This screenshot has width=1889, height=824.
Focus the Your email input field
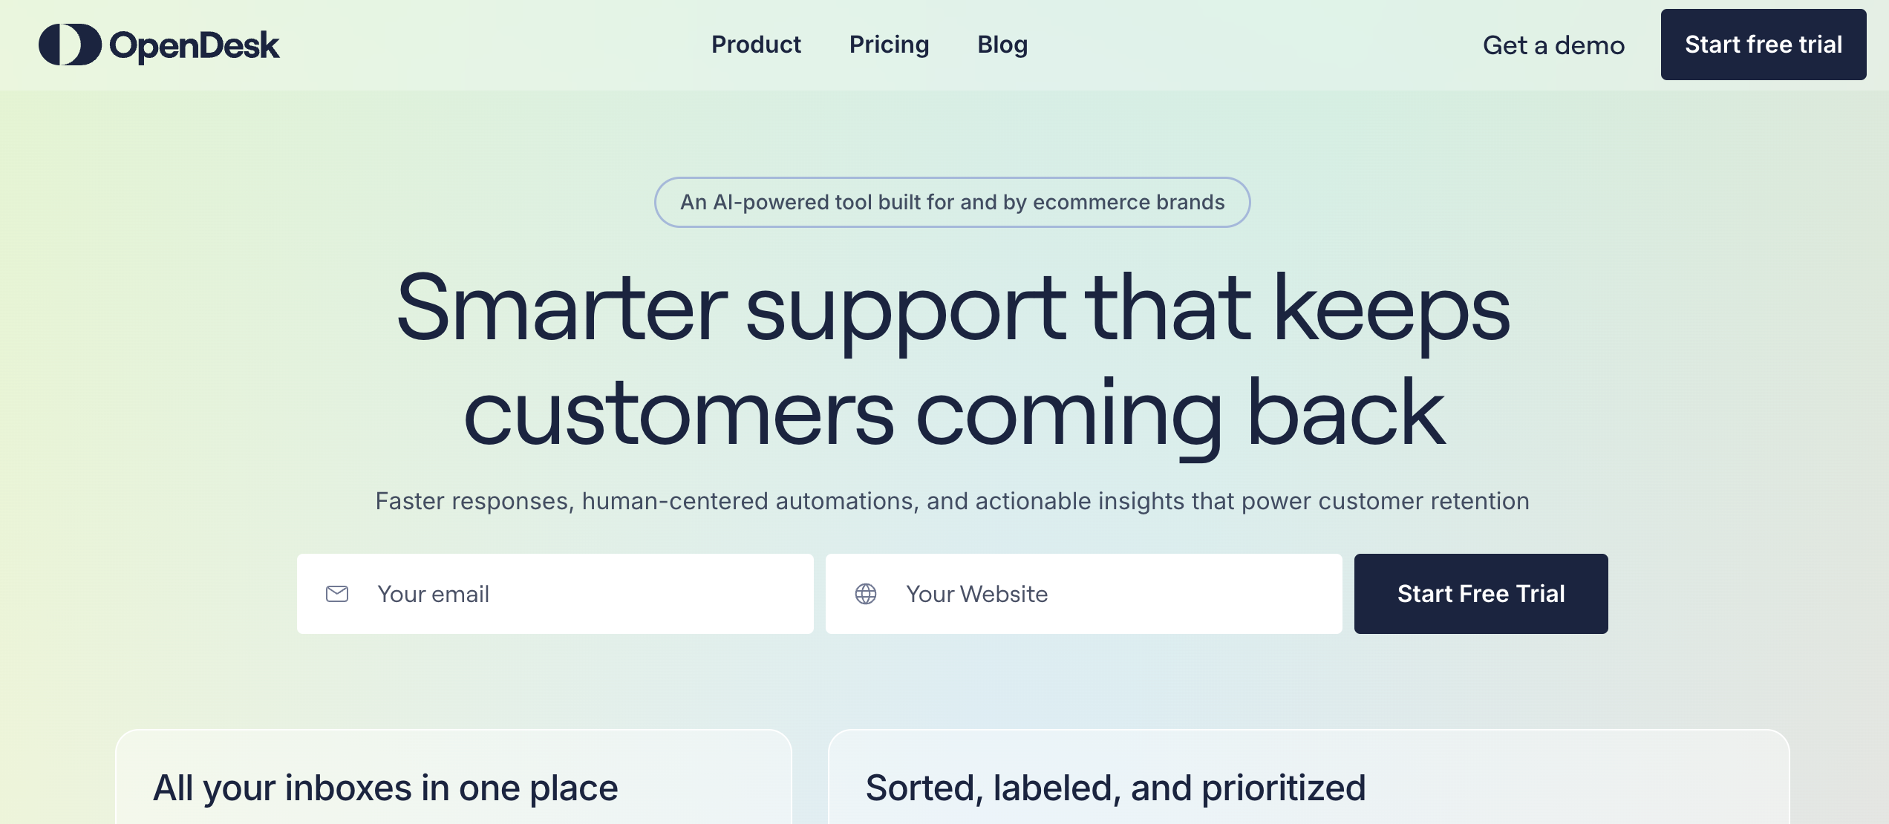555,594
